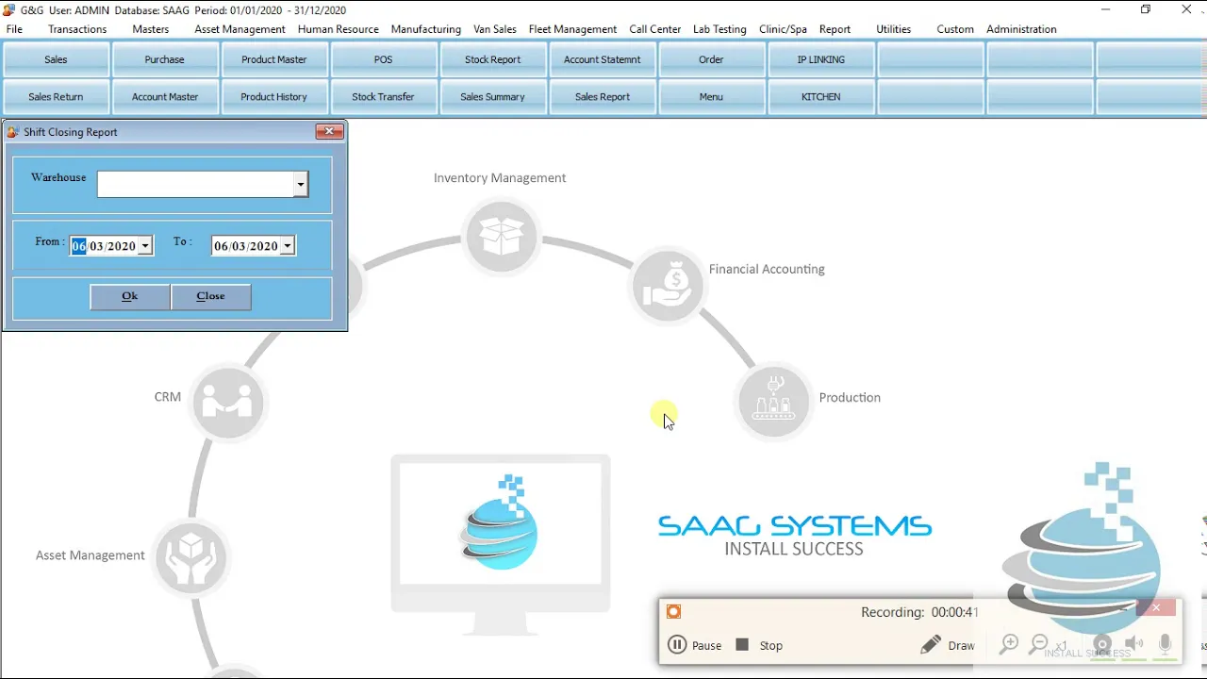Click the Menu shortcut button
The height and width of the screenshot is (679, 1207).
pos(711,97)
